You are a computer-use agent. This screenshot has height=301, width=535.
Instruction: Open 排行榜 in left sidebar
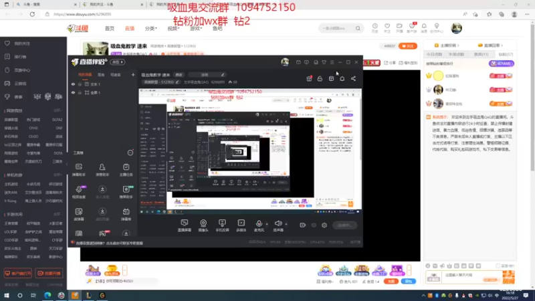click(x=20, y=57)
